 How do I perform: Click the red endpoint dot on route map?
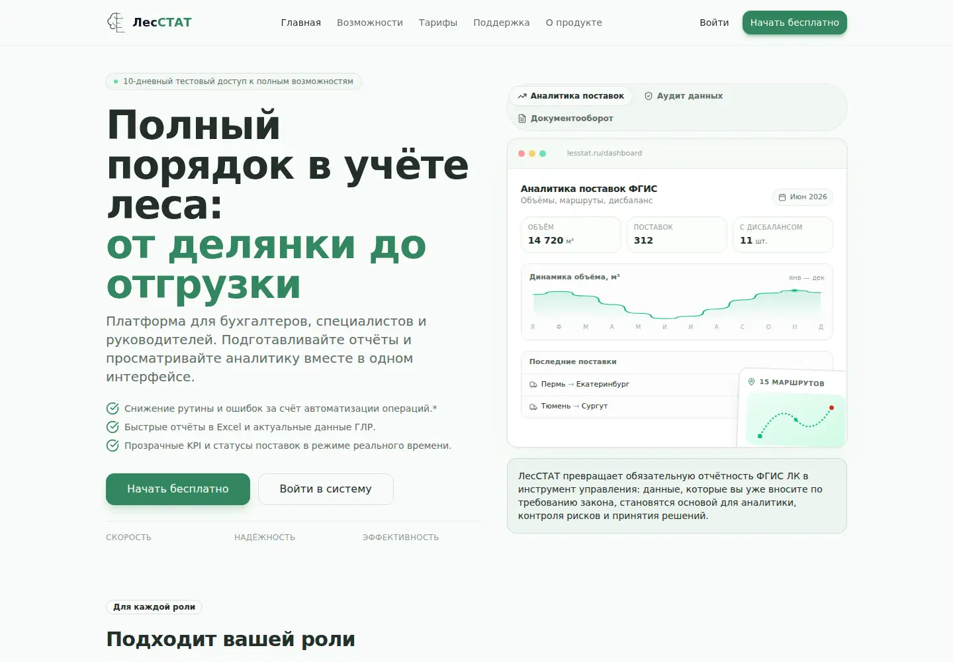(832, 408)
